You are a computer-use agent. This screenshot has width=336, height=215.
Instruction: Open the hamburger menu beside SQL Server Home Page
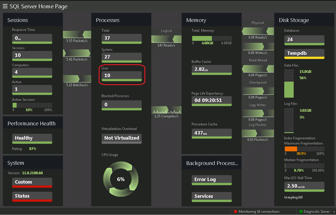point(5,6)
